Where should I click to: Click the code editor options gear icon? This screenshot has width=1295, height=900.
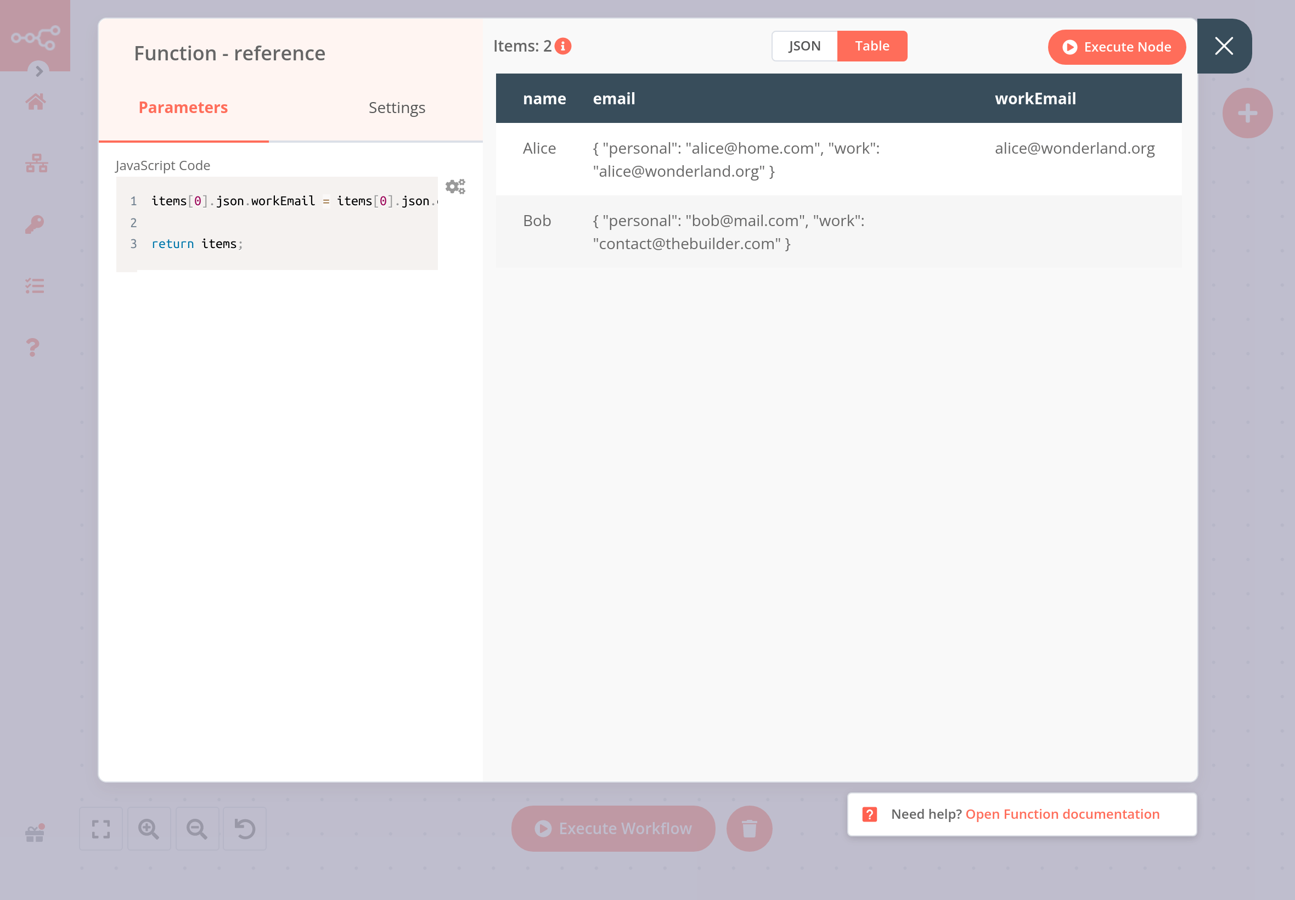click(x=455, y=187)
